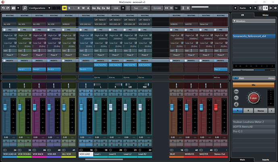Deactivate all mute states with the yellow M button

click(x=65, y=8)
